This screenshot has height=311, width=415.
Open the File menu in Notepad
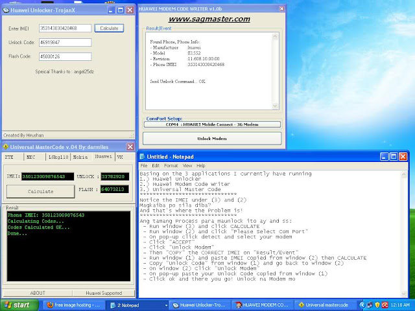[x=144, y=166]
